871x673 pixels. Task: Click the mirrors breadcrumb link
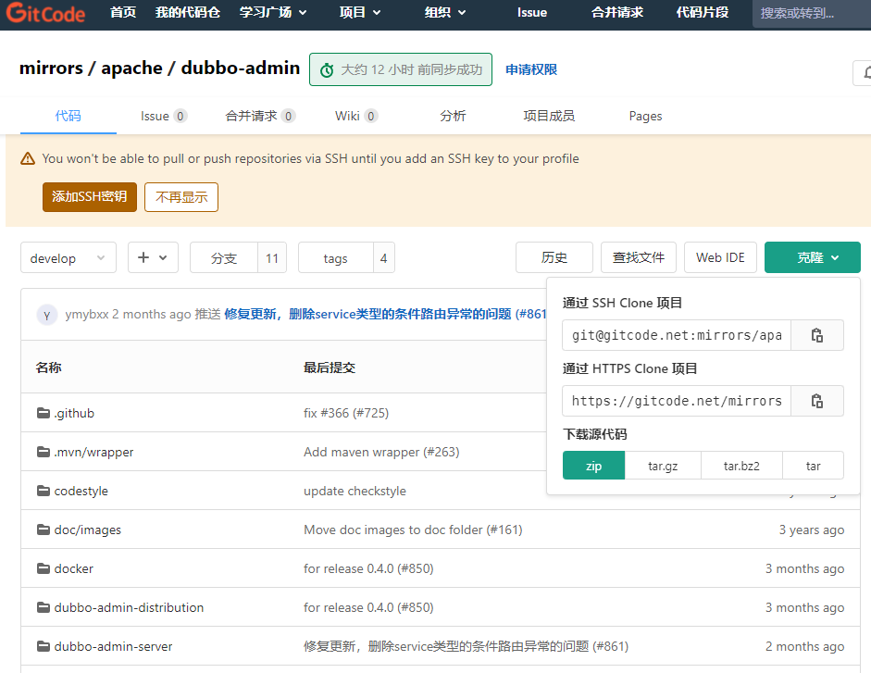click(51, 68)
